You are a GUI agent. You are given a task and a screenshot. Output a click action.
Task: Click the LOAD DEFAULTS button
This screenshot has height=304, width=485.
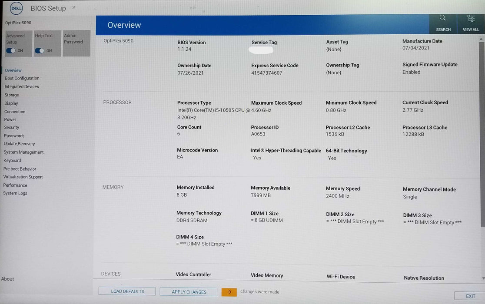click(127, 291)
